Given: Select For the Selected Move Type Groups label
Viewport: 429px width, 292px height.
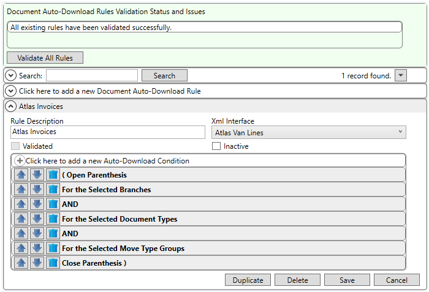Looking at the screenshot, I should pos(123,249).
